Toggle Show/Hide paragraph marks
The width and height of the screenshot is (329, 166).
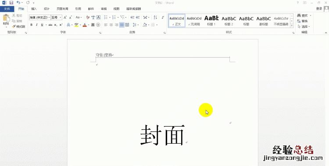pos(163,18)
